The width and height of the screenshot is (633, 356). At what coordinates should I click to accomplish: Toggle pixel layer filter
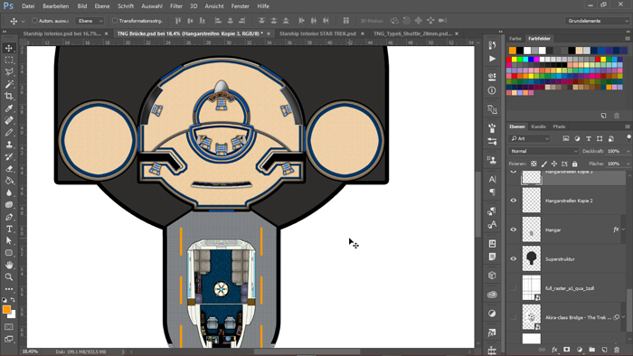(x=566, y=138)
